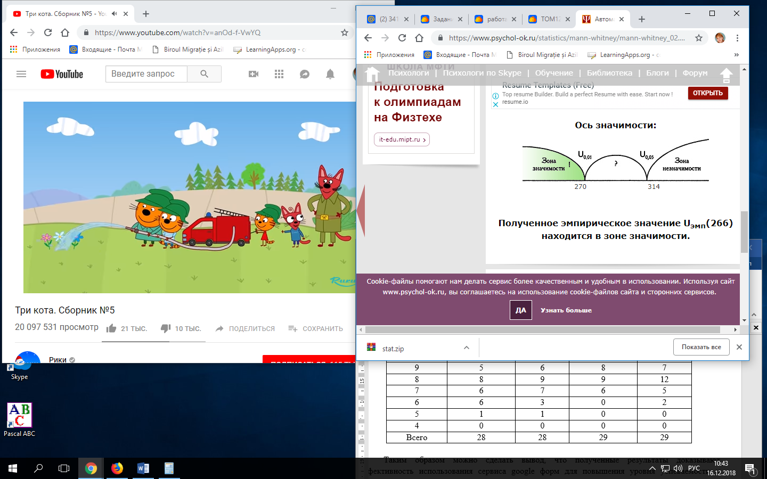Click the scroll-to-top arrow icon

pos(726,75)
